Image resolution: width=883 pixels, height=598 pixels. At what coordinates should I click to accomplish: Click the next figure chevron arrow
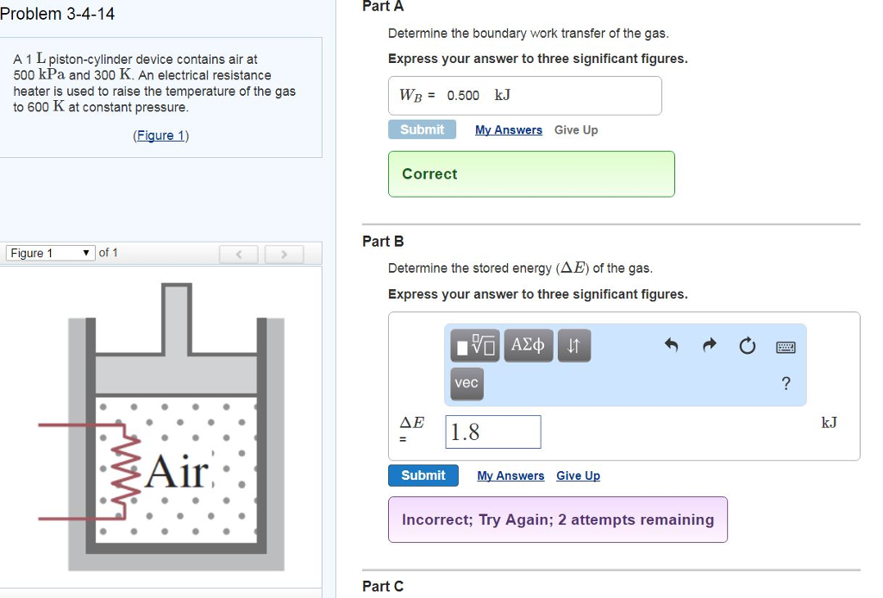coord(283,253)
